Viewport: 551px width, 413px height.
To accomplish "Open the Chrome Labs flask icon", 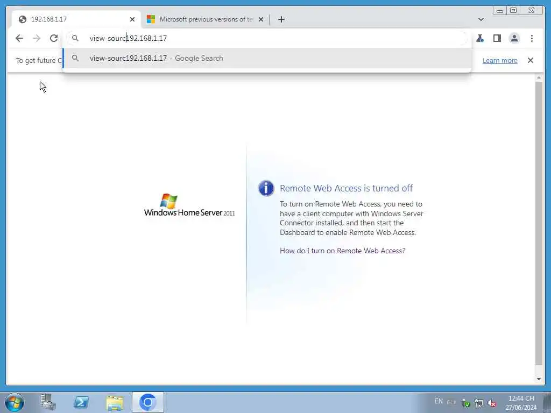I will tap(480, 38).
